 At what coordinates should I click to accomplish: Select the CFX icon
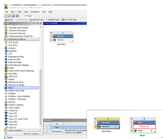(x=6, y=54)
